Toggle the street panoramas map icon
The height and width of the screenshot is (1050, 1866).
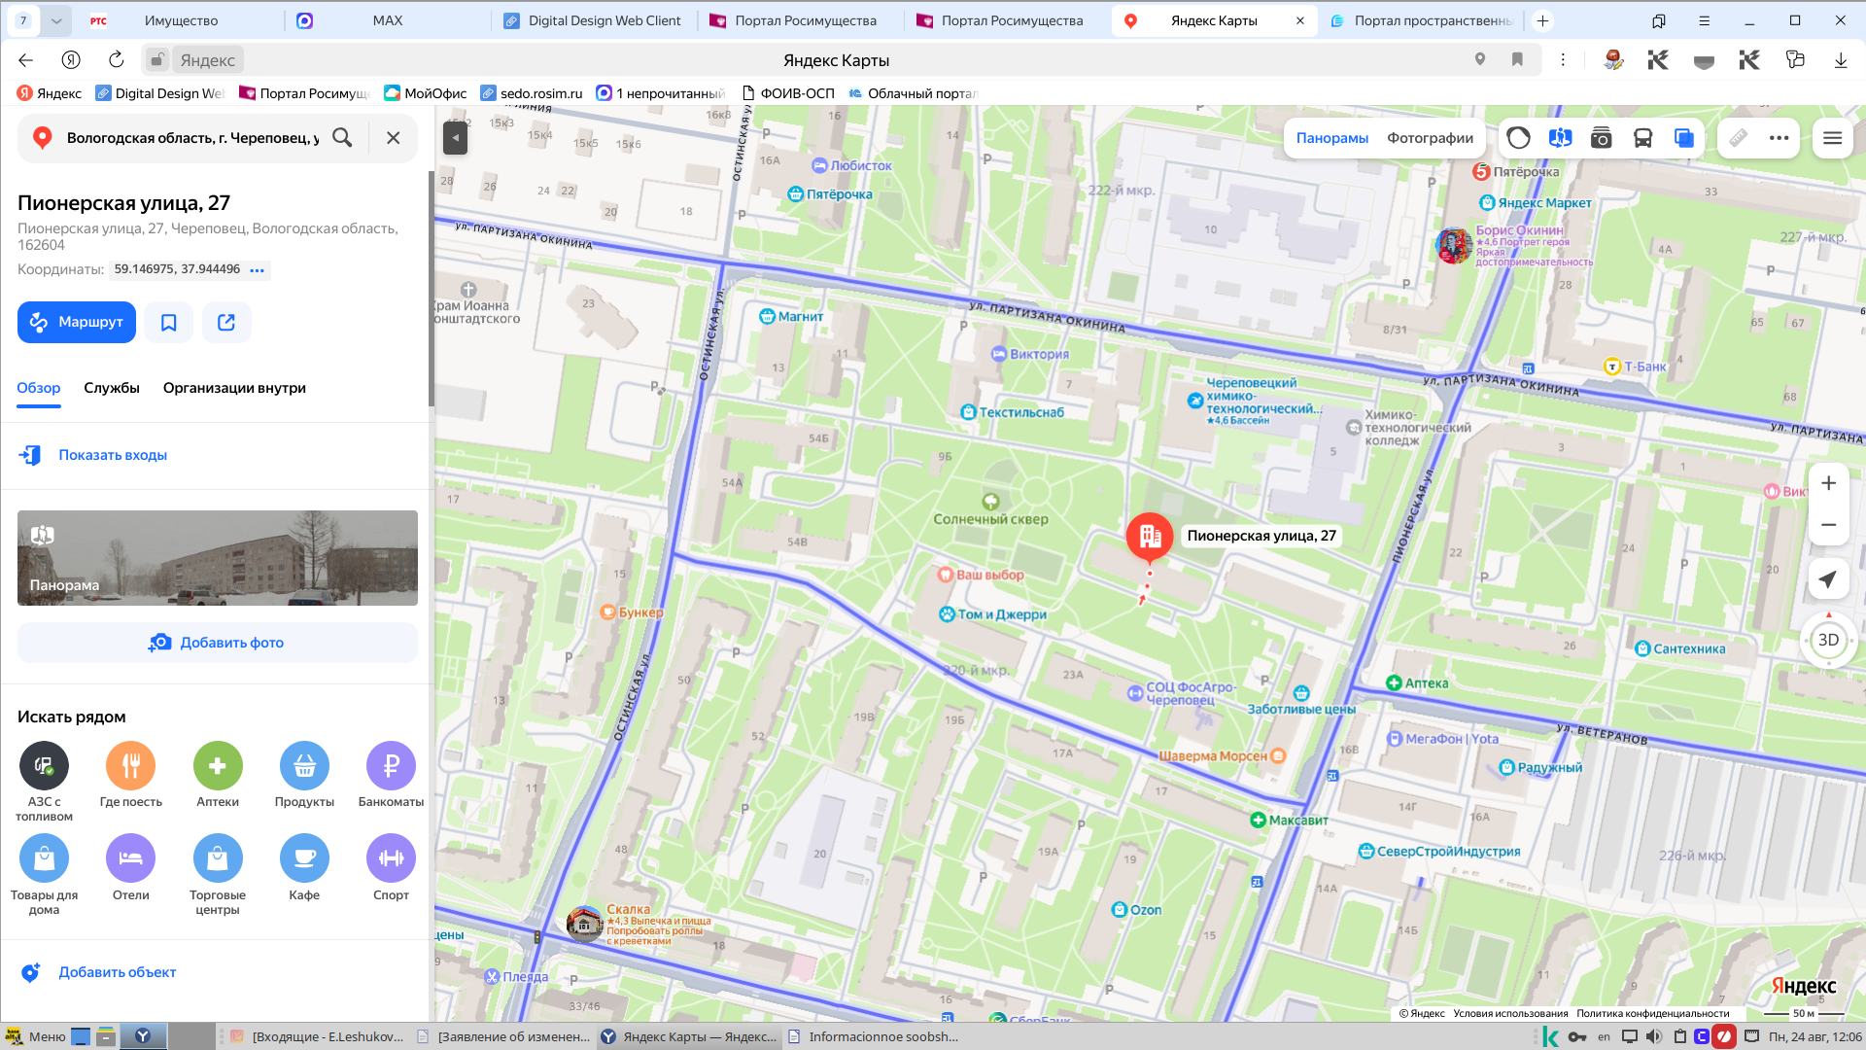1561,138
